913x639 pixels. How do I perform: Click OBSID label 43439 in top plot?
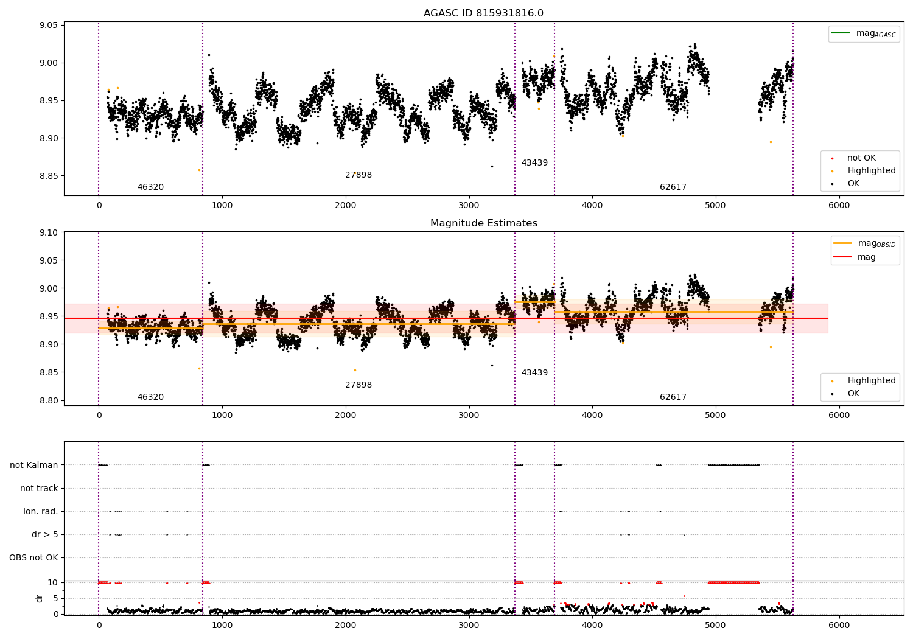tap(534, 163)
